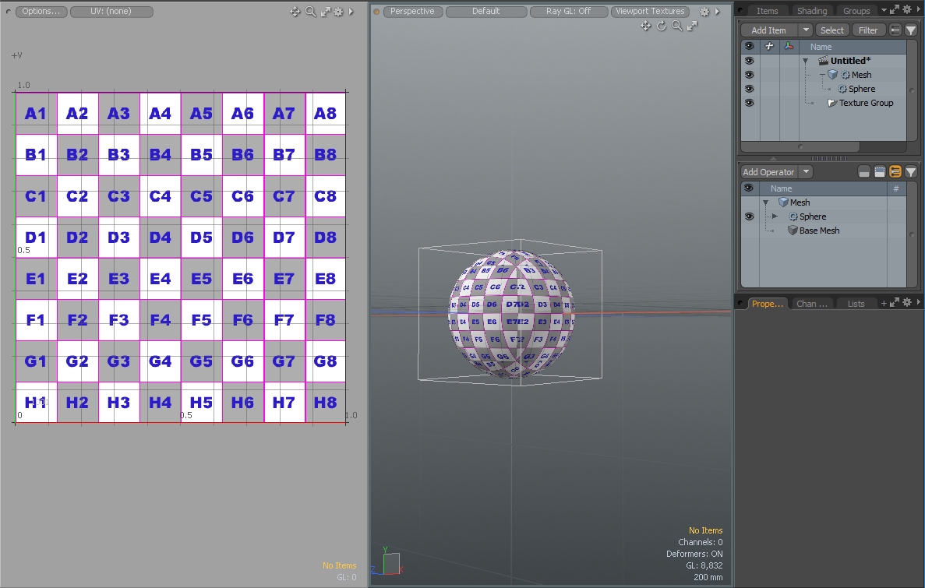Switch to the Shading tab
This screenshot has width=925, height=588.
point(811,11)
